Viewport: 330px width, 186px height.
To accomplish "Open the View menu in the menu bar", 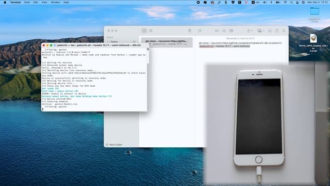I will (44, 2).
